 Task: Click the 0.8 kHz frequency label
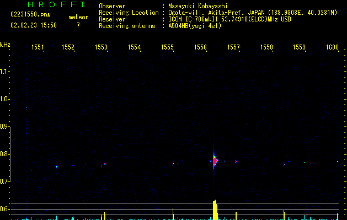click(x=4, y=154)
